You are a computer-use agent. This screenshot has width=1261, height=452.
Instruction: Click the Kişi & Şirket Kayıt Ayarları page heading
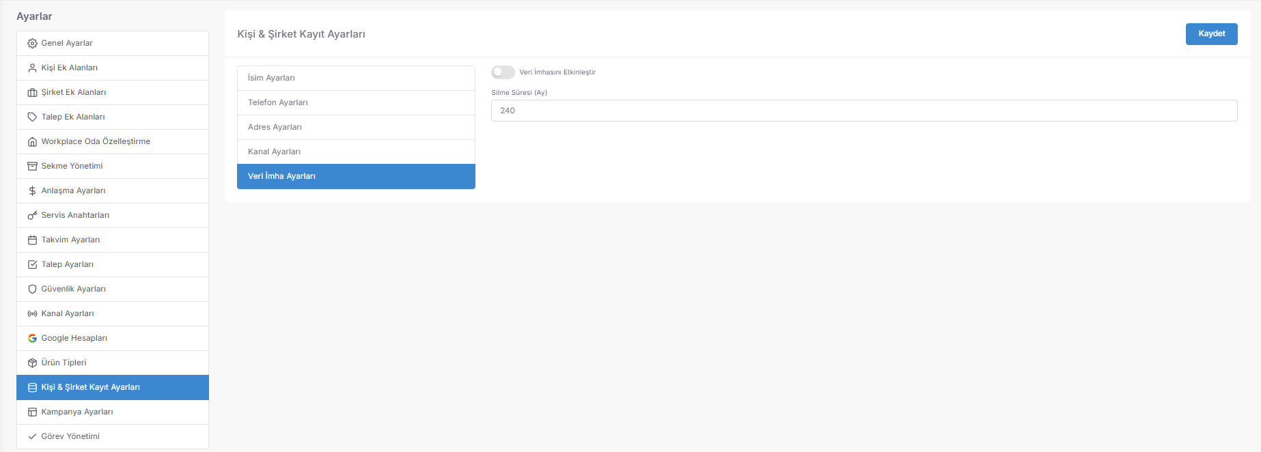click(x=301, y=34)
